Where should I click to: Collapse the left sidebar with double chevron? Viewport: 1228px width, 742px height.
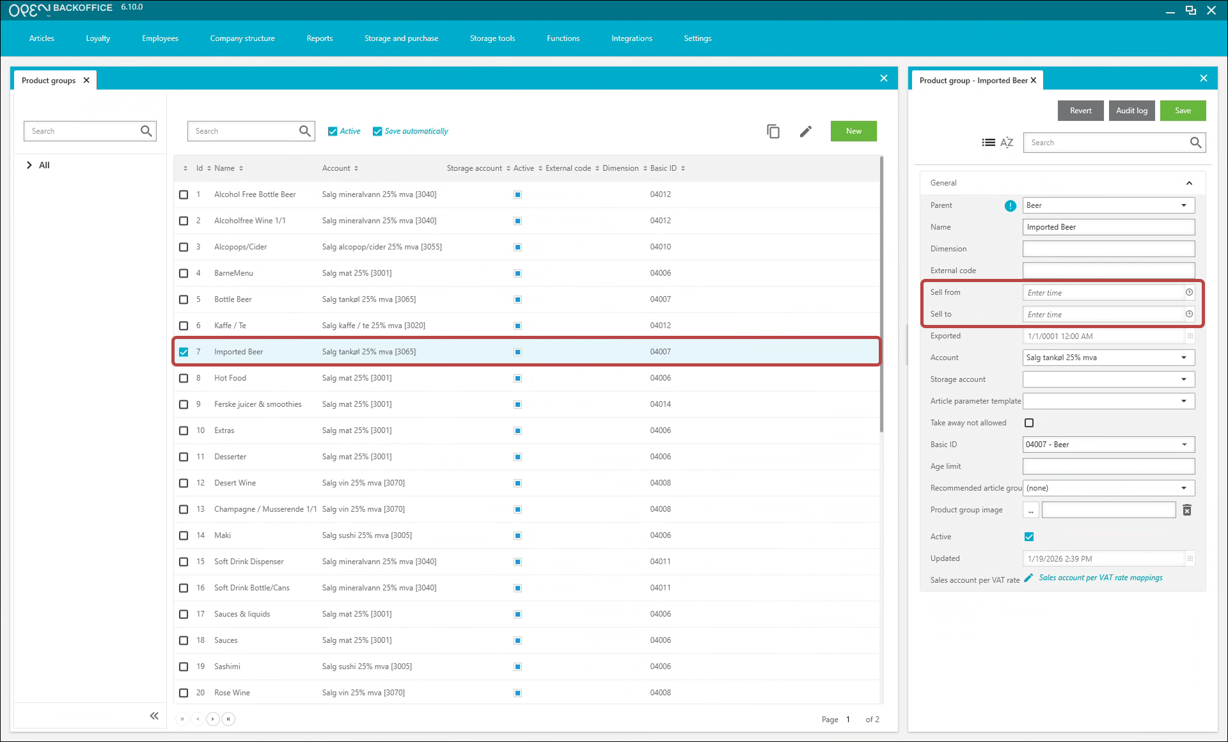[x=154, y=716]
